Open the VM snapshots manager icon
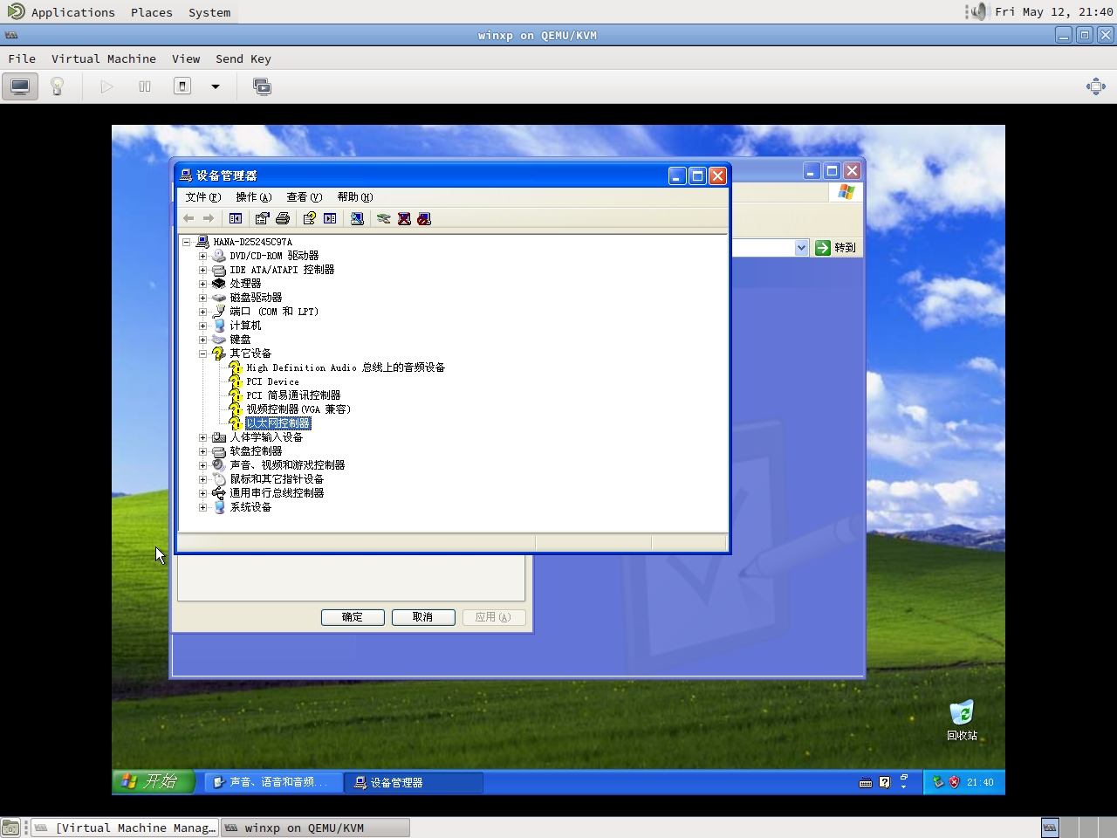Screen dimensions: 1117x838 pos(262,86)
